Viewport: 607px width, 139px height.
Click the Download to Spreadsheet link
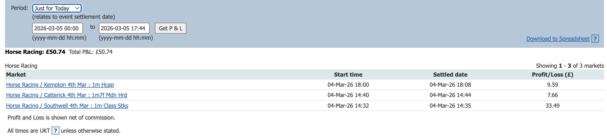[x=558, y=39]
